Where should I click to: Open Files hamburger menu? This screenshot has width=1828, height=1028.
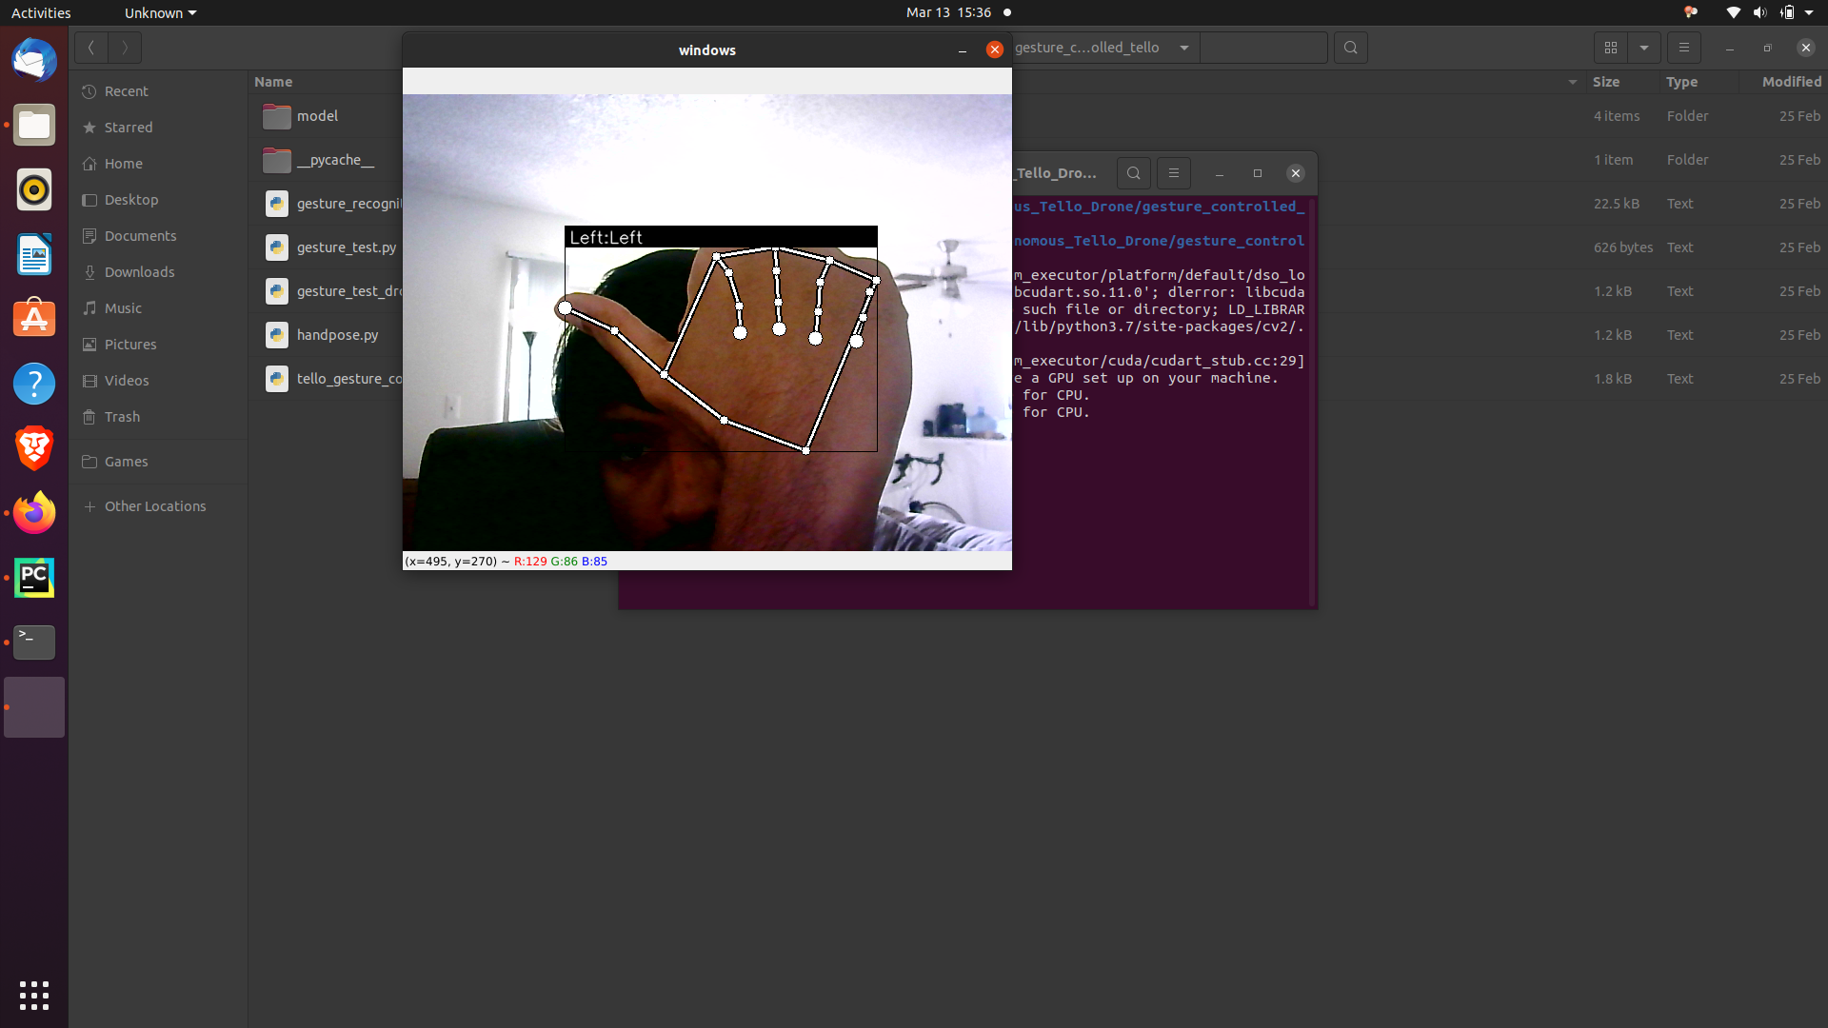1683,48
